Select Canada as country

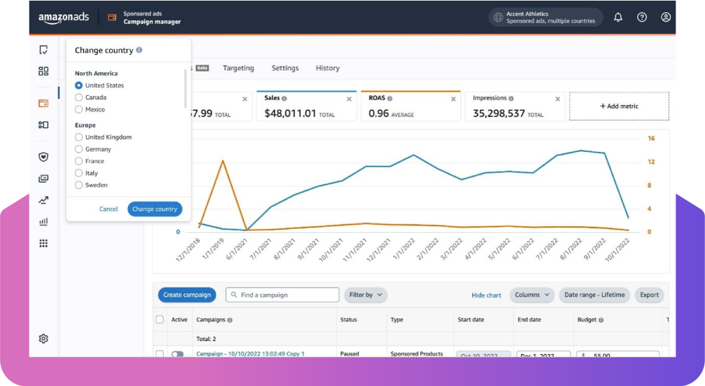[79, 97]
